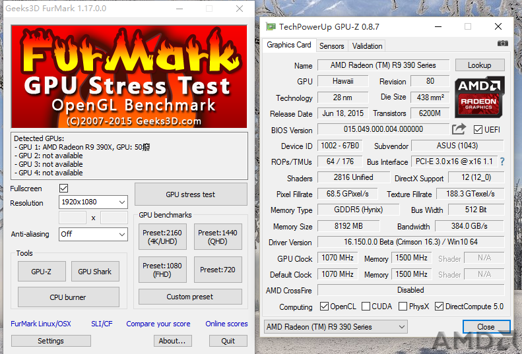Start the GPU stress test button
The width and height of the screenshot is (522, 354).
pos(191,194)
